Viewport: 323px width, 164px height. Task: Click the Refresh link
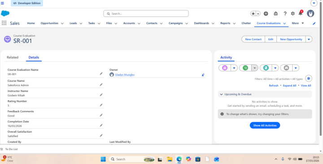[x=274, y=86]
